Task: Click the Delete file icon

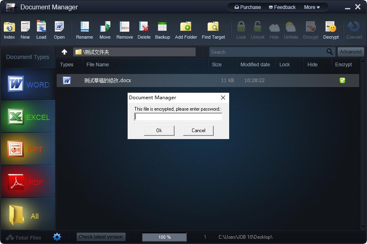Action: pos(144,26)
